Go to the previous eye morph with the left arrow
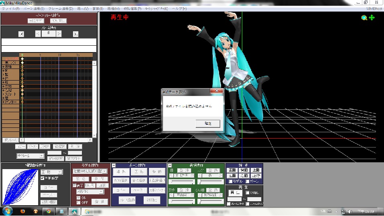This screenshot has height=216, width=384. [171, 176]
